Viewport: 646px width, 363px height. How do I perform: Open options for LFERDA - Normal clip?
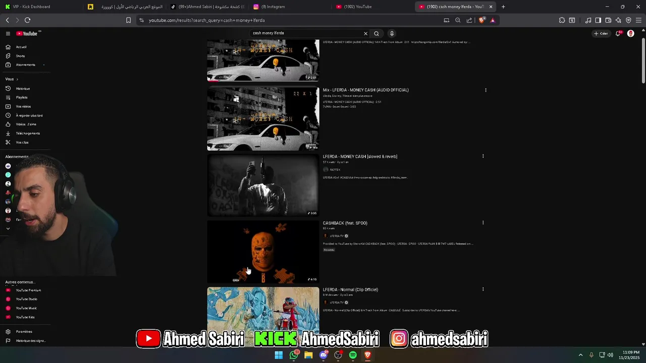483,289
